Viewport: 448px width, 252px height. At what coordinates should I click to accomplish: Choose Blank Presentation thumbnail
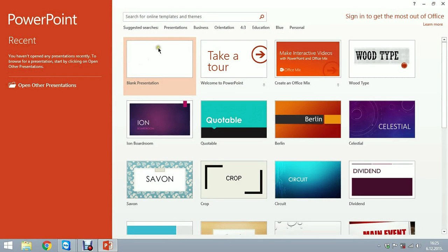point(160,59)
